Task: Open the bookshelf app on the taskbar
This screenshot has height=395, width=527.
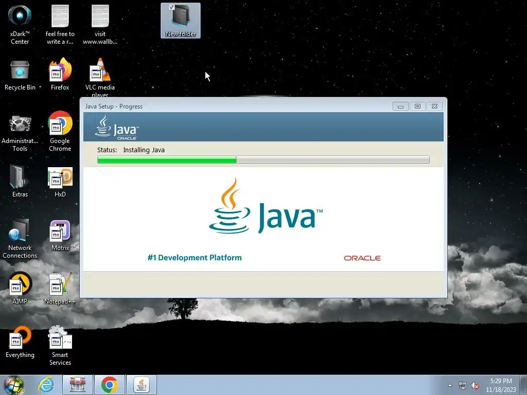Action: [77, 385]
